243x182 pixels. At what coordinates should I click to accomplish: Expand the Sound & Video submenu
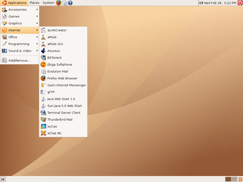[20, 51]
